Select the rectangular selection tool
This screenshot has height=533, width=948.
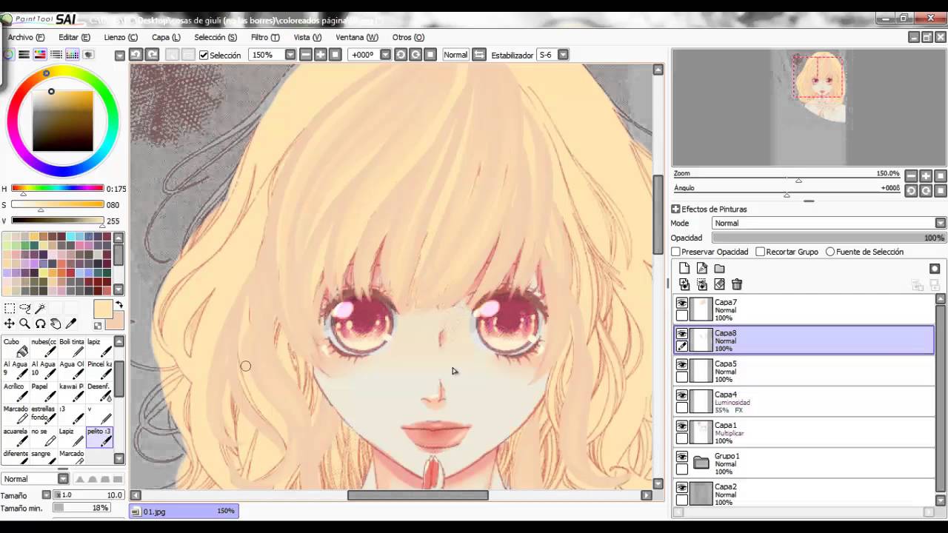tap(10, 308)
